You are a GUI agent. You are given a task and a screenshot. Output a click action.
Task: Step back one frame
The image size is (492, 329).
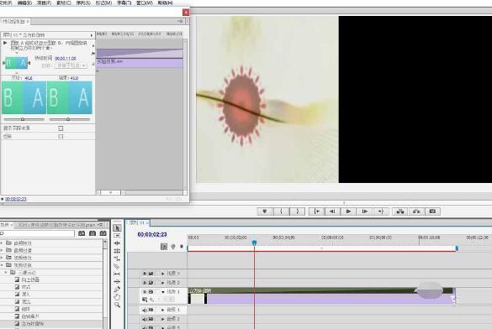click(332, 211)
